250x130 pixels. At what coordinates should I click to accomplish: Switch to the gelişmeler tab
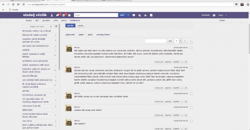70,35
